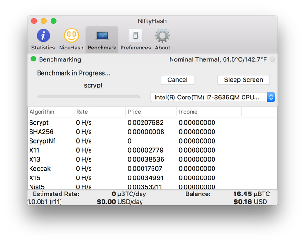The width and height of the screenshot is (305, 244).
Task: Click the benchmark progress bar
Action: 89,97
